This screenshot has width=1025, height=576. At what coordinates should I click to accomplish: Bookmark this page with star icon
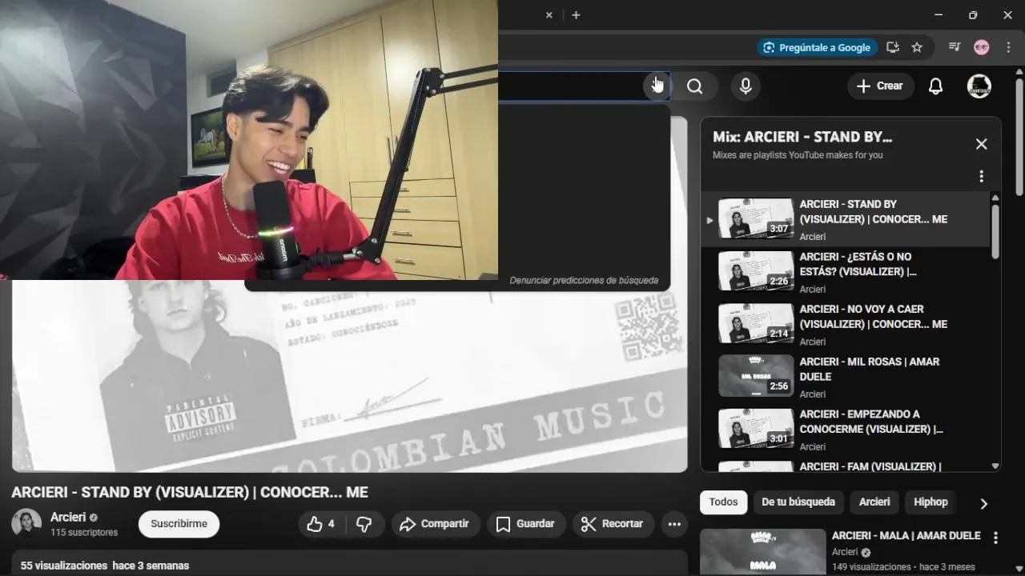(x=917, y=48)
